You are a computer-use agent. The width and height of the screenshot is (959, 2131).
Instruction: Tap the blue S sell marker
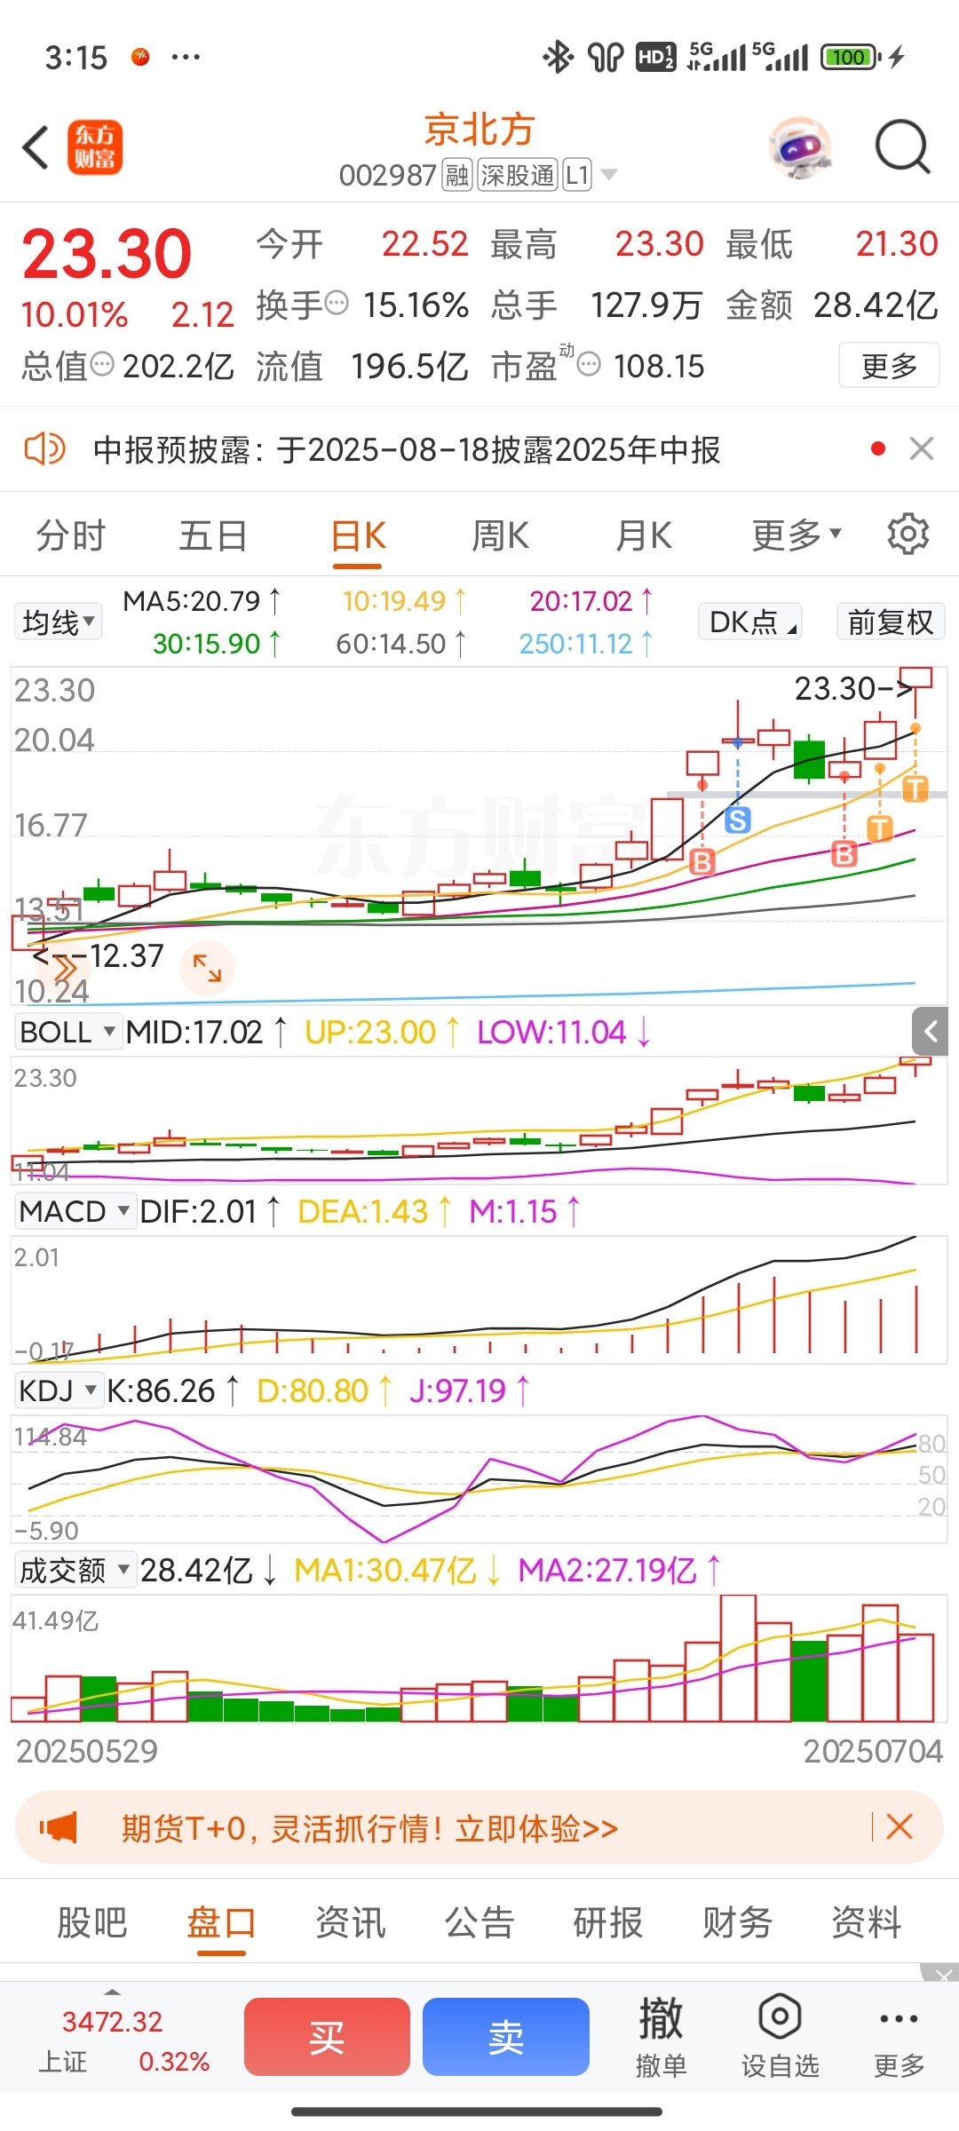point(738,820)
